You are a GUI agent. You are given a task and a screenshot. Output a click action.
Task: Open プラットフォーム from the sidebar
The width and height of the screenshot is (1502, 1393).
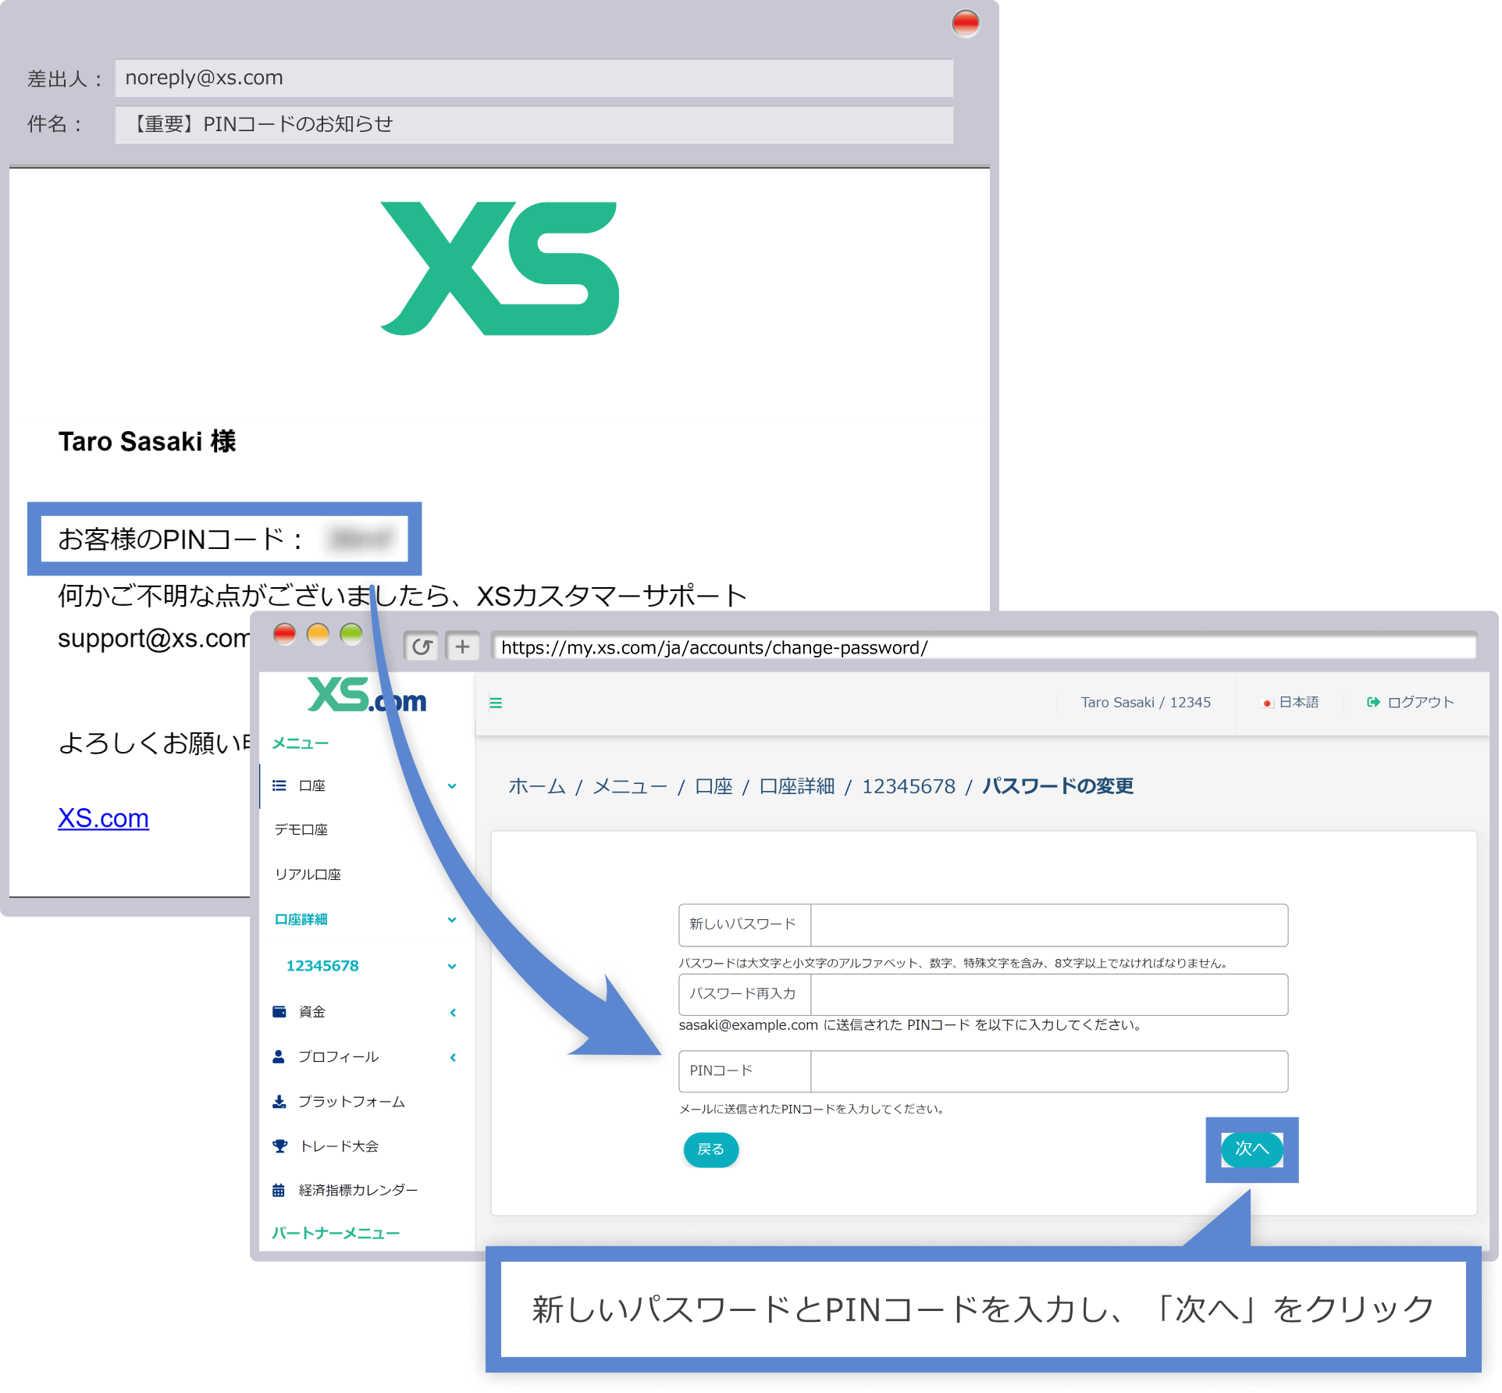[x=352, y=1102]
